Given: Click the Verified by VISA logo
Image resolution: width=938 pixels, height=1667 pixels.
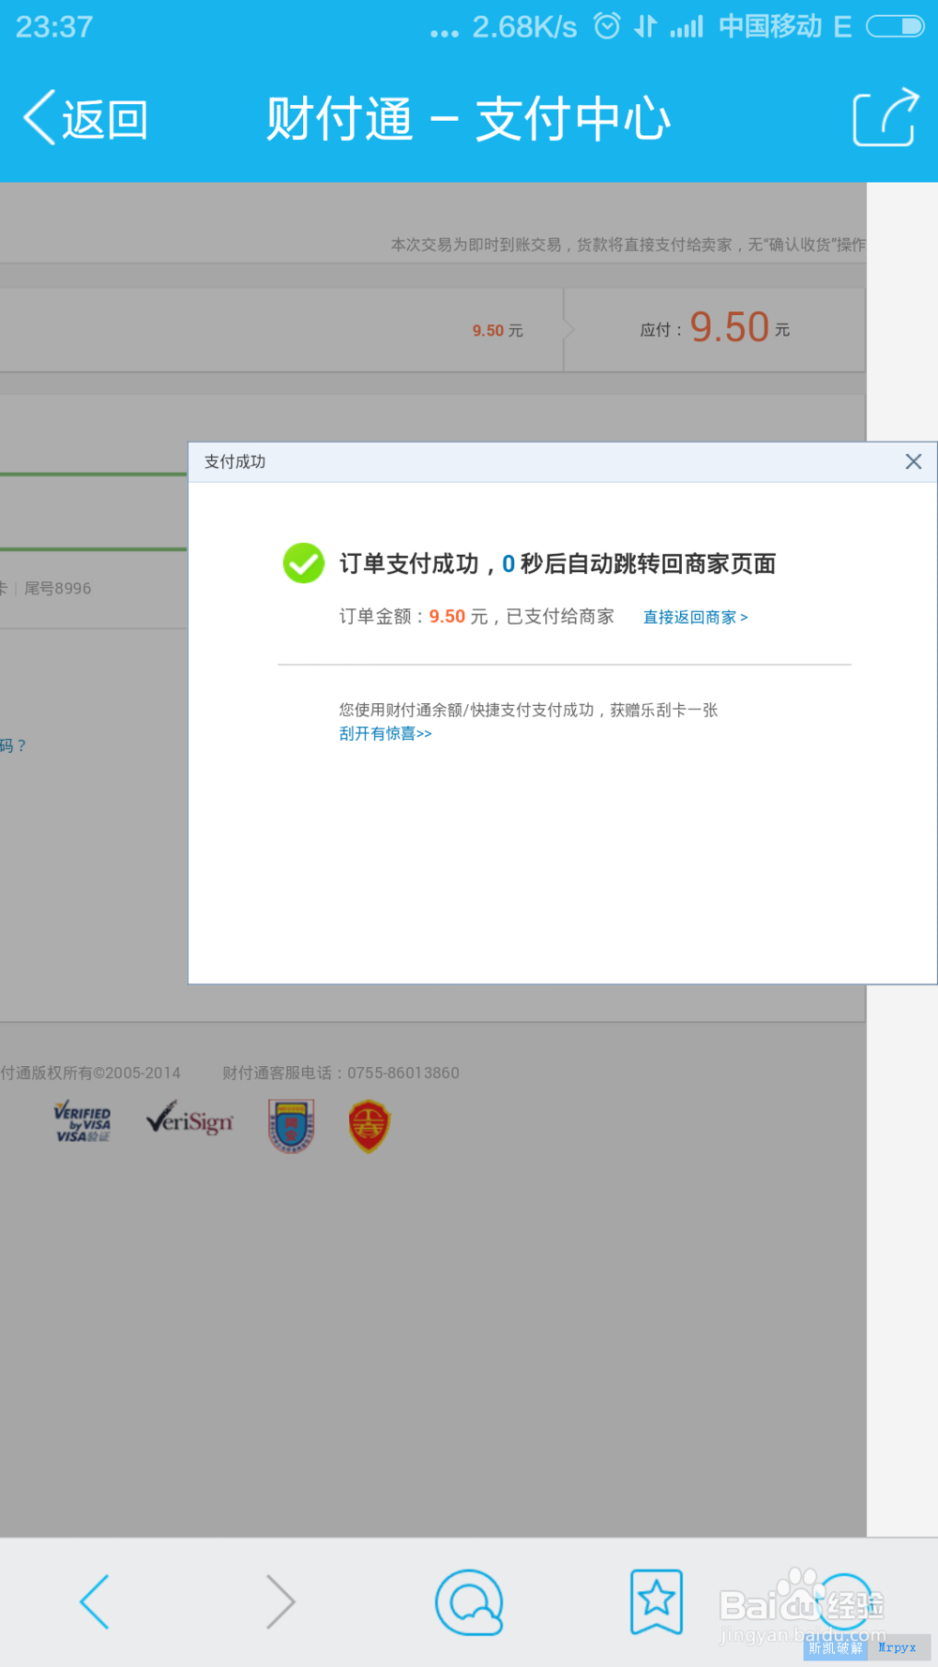Looking at the screenshot, I should click(x=83, y=1121).
